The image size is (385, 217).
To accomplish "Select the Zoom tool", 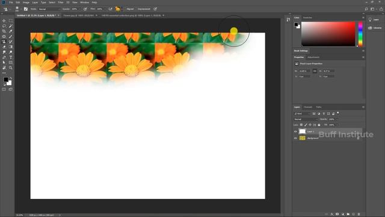I will point(11,68).
